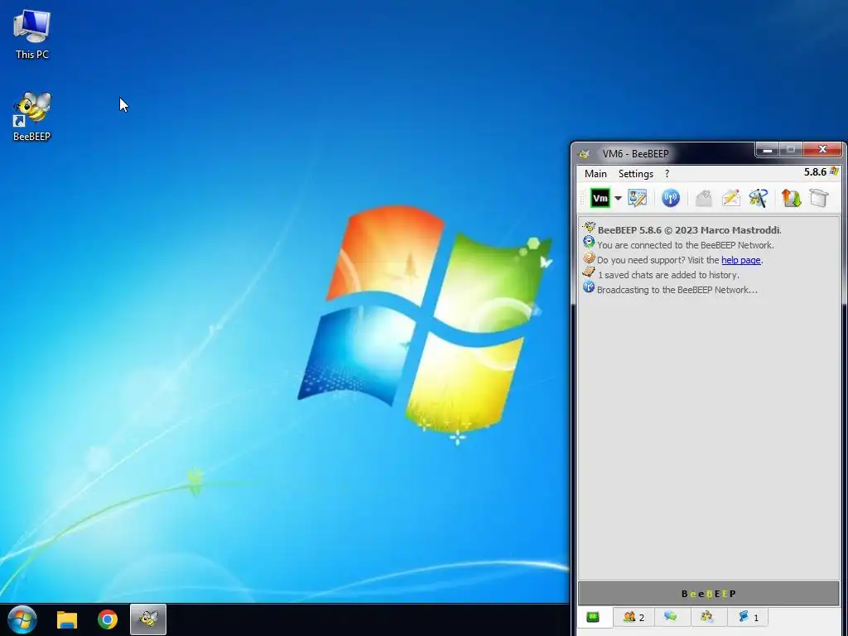Image resolution: width=848 pixels, height=636 pixels.
Task: Click the create group wand toolbar icon
Action: (x=759, y=198)
